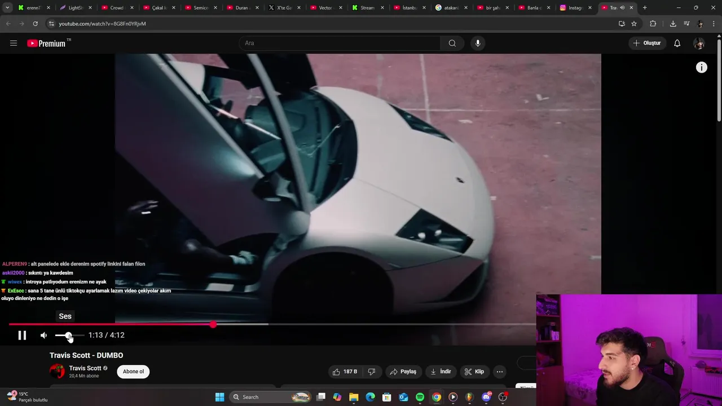Open Microsoft Edge from taskbar
The width and height of the screenshot is (722, 406).
[370, 397]
